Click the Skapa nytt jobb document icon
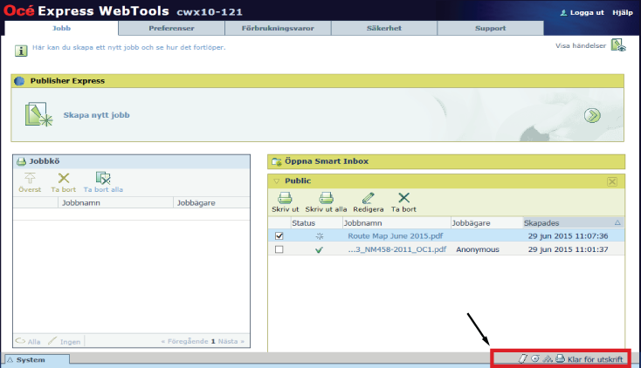 38,114
